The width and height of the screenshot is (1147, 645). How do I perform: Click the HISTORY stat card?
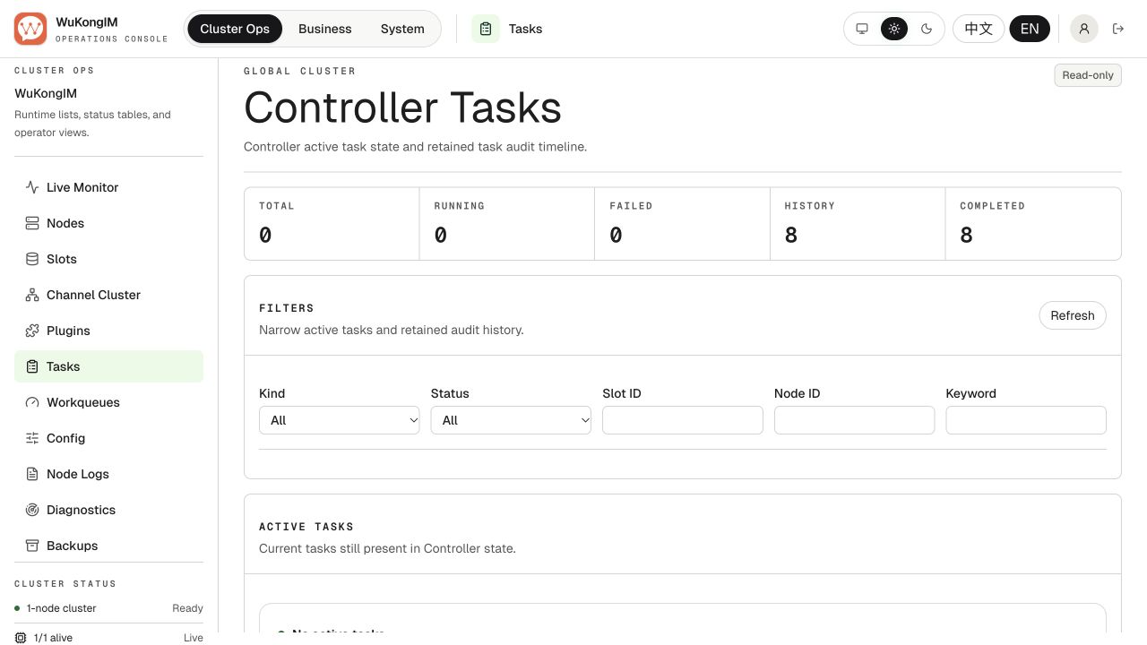pyautogui.click(x=858, y=223)
